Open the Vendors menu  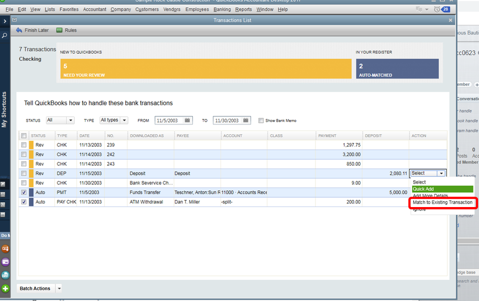172,10
